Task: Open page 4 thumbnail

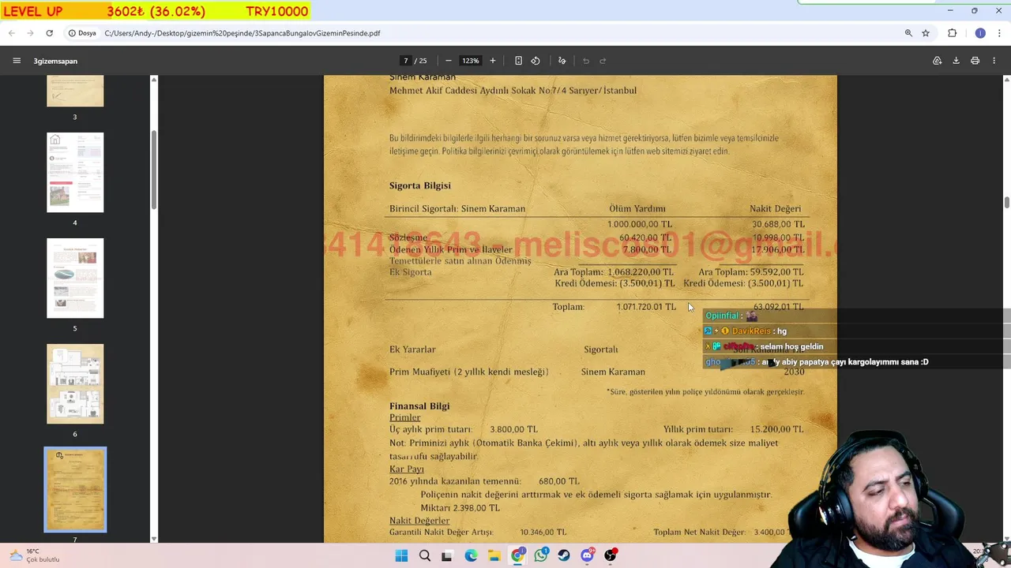Action: [75, 172]
